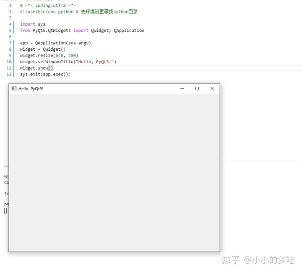Viewport: 302px width, 272px height.
Task: Click the terminal cursor block
Action: (x=5, y=211)
